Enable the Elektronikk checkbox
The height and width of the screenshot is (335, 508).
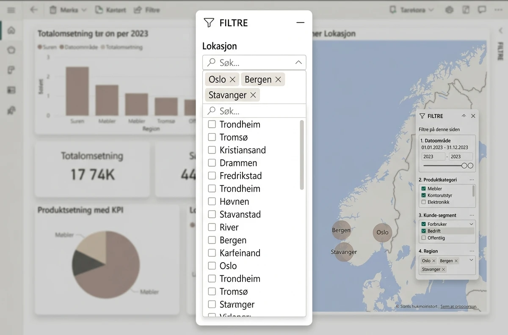(423, 202)
